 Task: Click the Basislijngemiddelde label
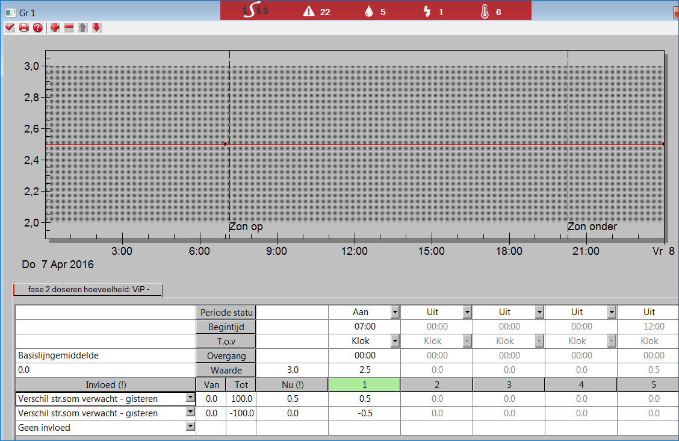(x=58, y=355)
